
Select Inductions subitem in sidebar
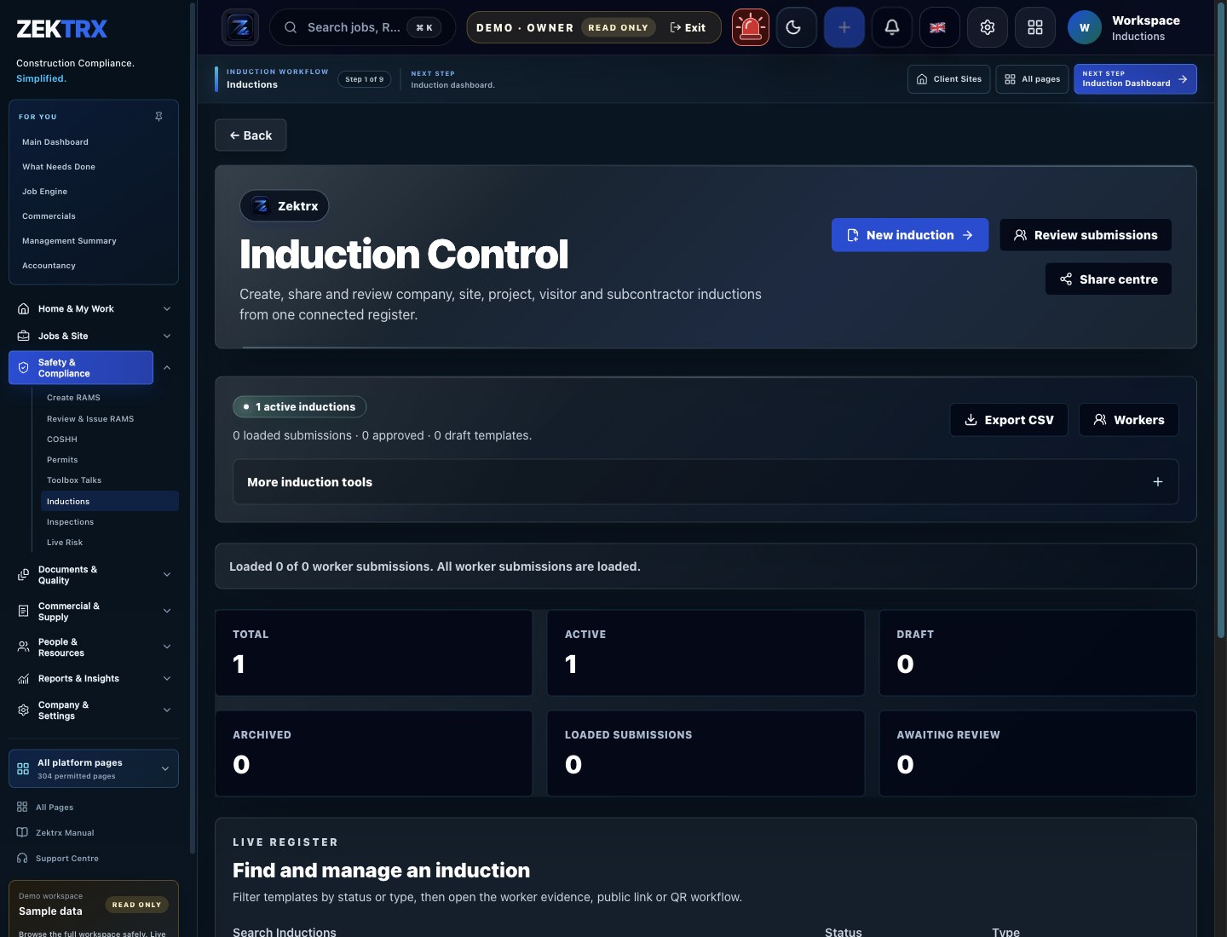point(110,502)
